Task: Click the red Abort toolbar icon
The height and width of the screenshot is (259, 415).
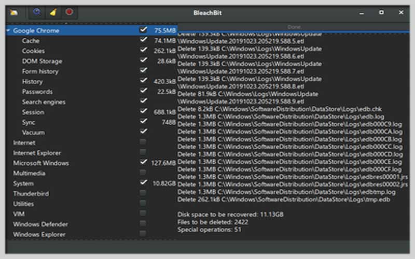Action: tap(70, 12)
